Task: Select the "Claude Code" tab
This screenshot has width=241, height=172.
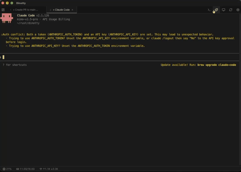Action: pos(62,10)
